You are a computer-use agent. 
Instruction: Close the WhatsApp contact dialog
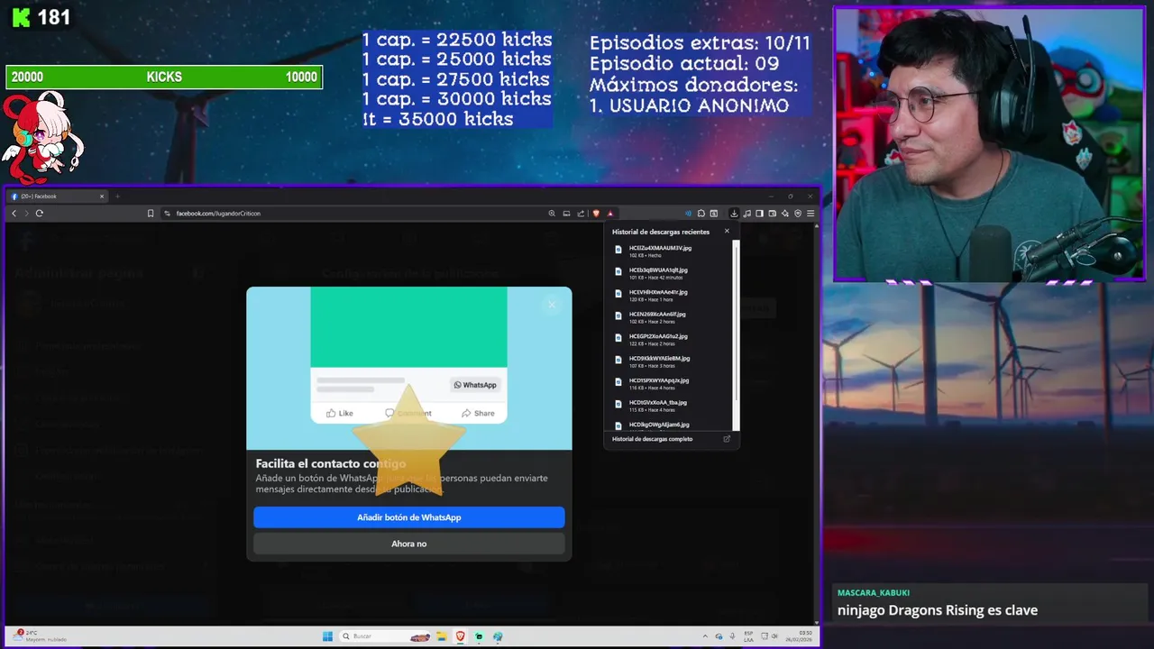point(552,305)
